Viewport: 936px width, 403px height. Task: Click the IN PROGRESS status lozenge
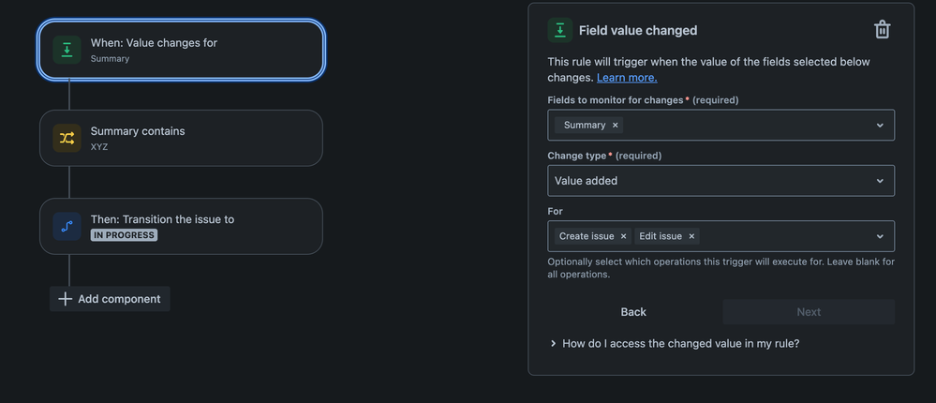click(124, 235)
